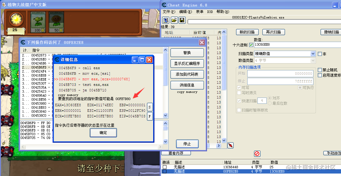Click the 撤销扫描 button

pos(331,32)
